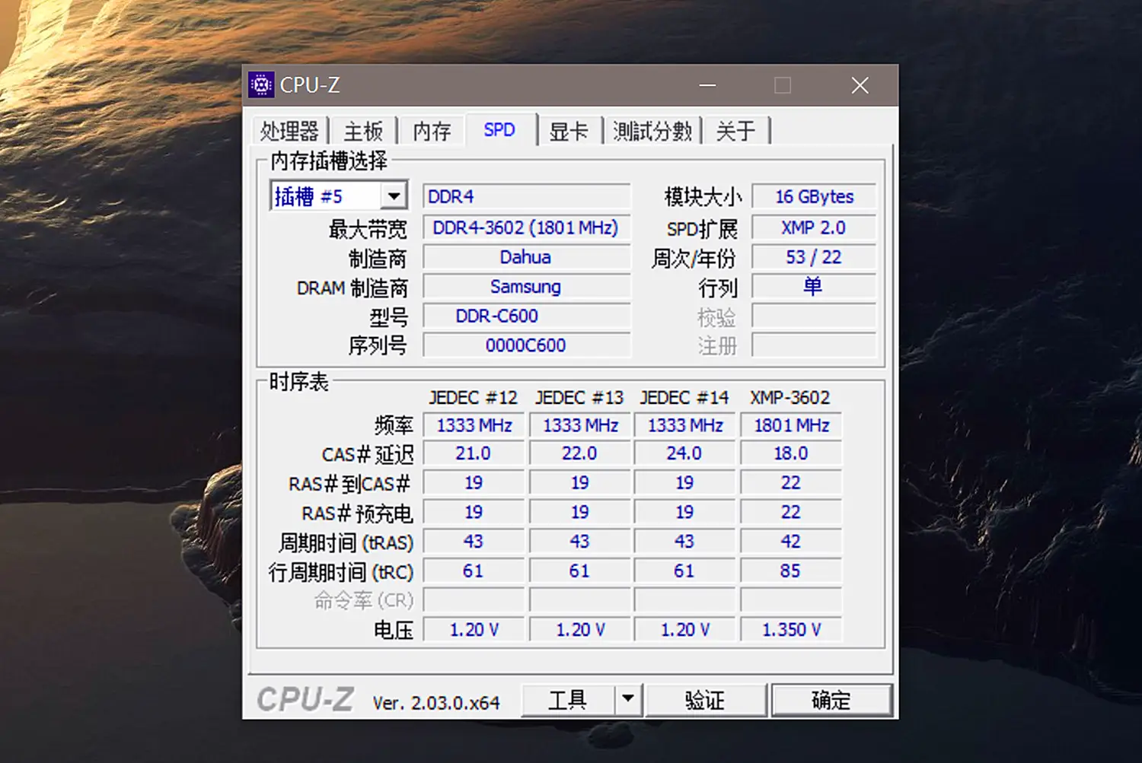
Task: Click the serial number 0000C600 field
Action: (526, 345)
